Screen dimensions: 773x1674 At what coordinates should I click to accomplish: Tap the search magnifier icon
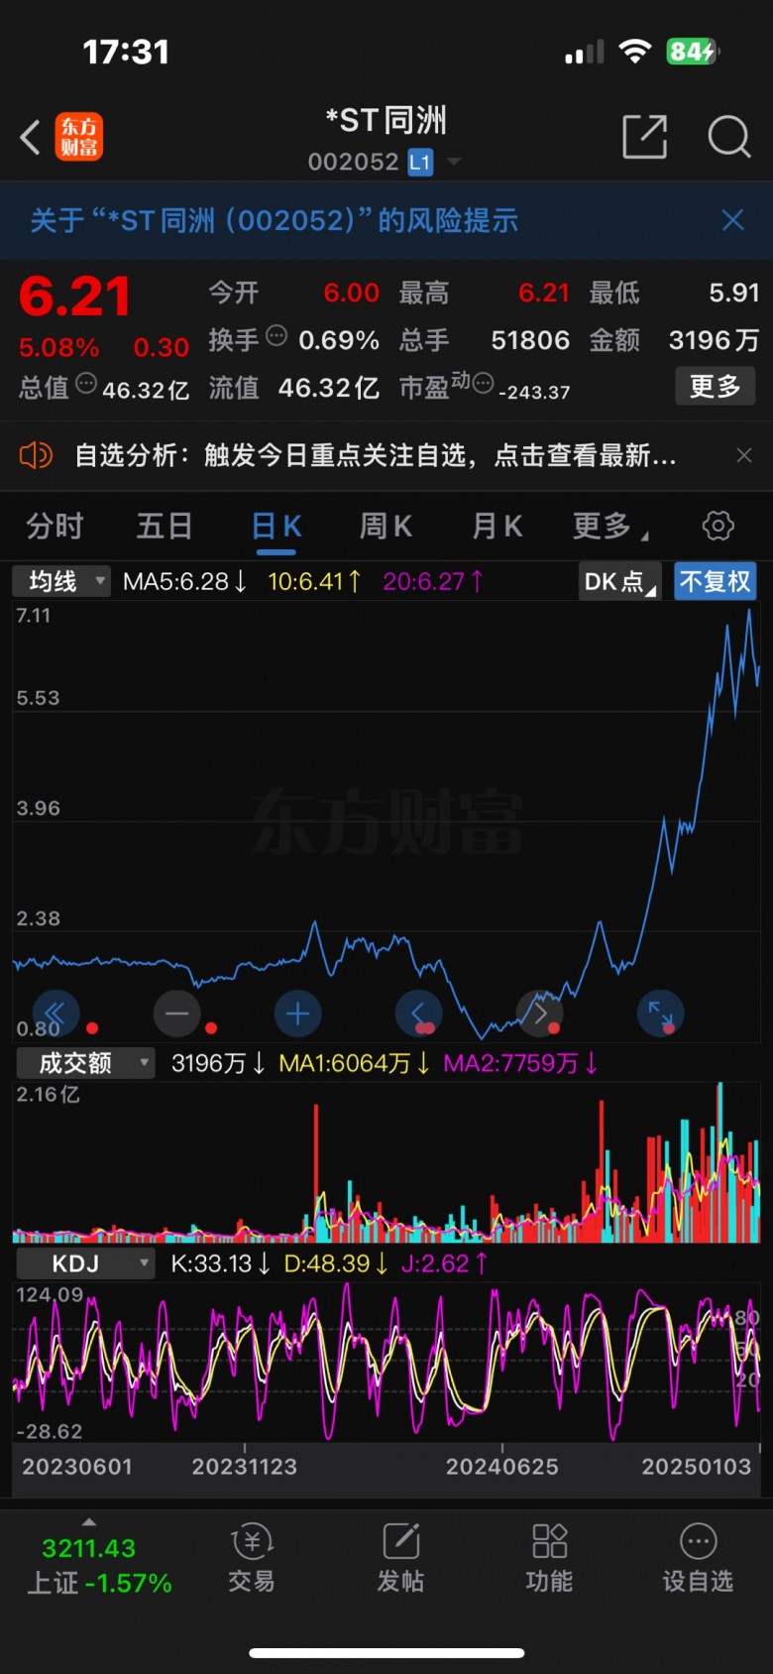point(728,137)
